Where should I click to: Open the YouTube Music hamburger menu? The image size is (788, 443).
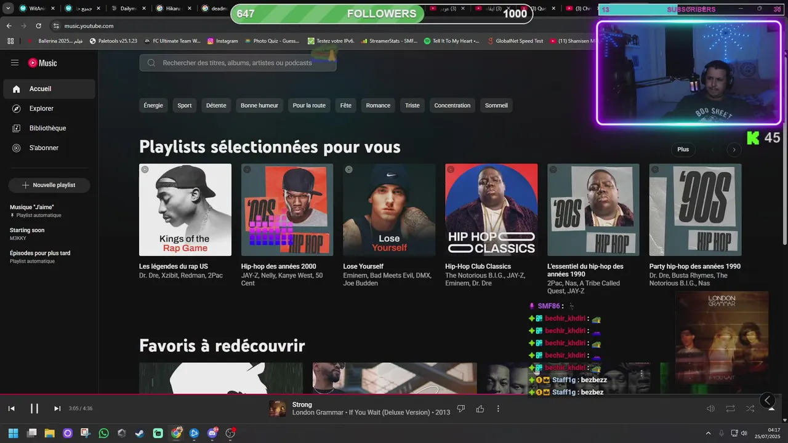(x=15, y=63)
